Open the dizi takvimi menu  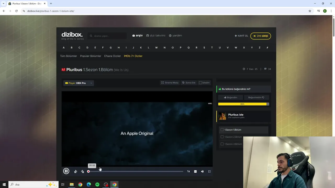coord(156,36)
